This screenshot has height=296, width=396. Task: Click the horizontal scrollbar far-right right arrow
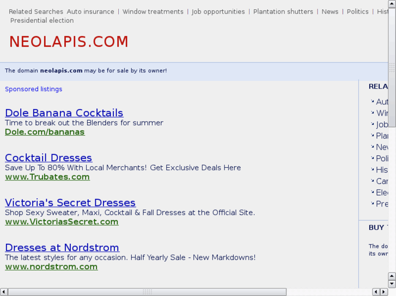[x=384, y=292]
